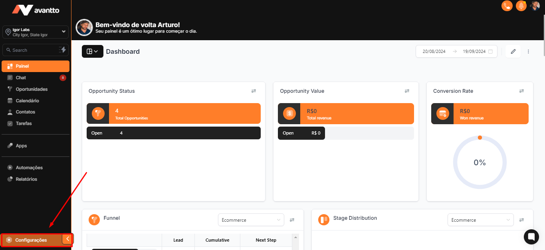
Task: Open the chat support bubble icon
Action: [x=531, y=236]
